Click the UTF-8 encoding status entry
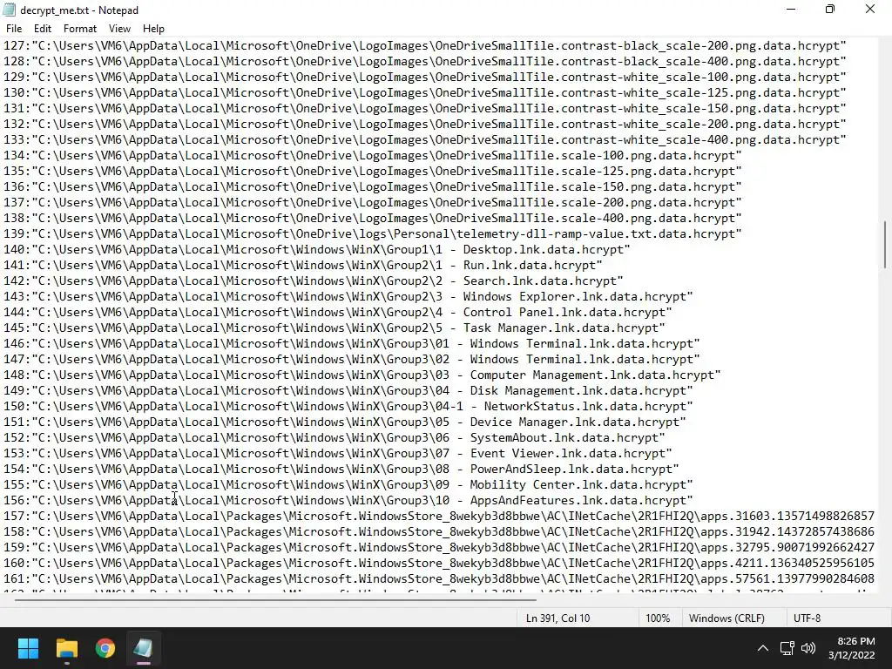Screen dimensions: 892x669 [807, 618]
